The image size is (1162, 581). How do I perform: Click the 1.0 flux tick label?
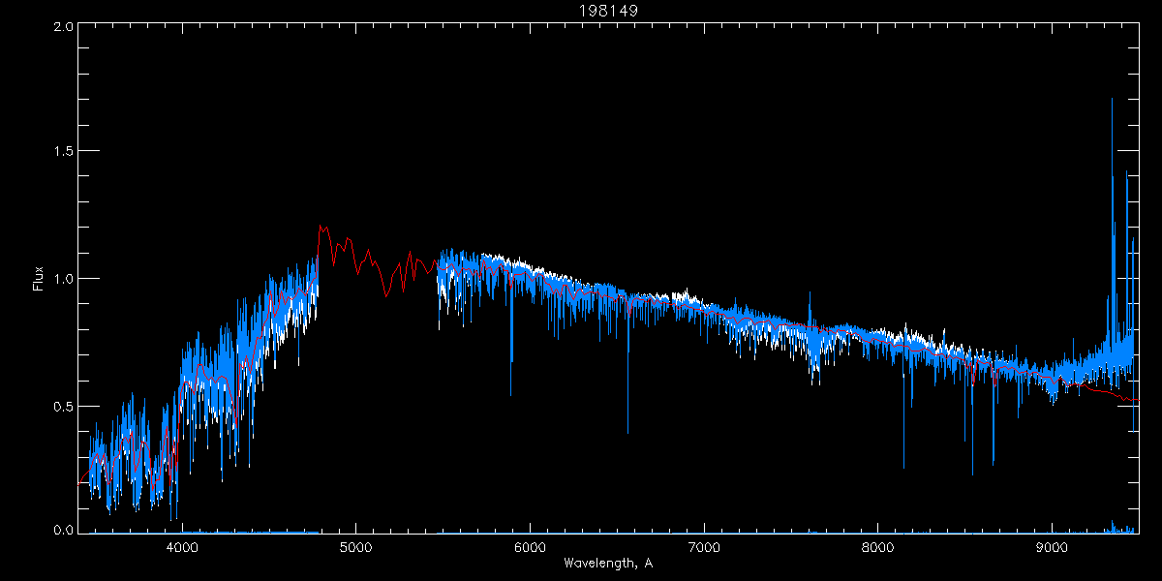tap(63, 278)
